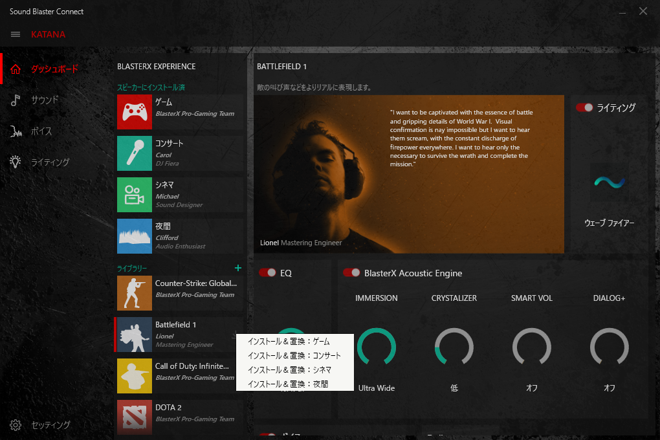Open the ライティング sidebar tab label
660x440 pixels.
[x=50, y=162]
